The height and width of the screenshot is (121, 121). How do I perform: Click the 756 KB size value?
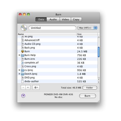pyautogui.click(x=81, y=55)
